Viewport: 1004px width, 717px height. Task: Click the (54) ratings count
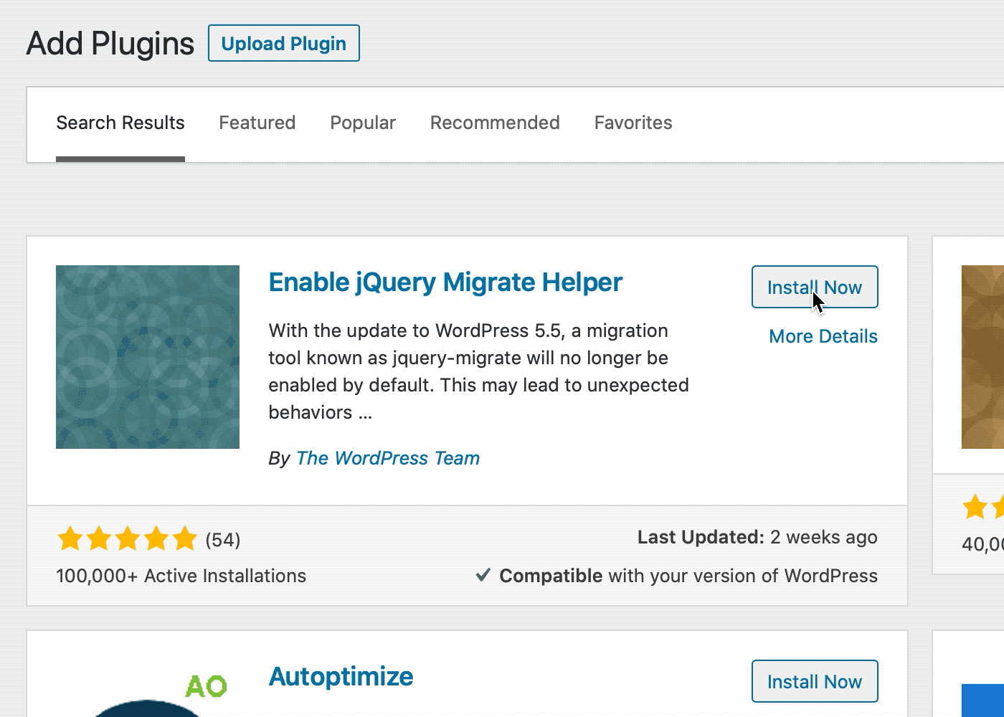click(x=223, y=540)
